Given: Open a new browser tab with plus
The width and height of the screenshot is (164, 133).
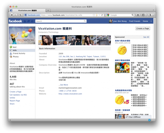Looking at the screenshot, I should [48, 10].
